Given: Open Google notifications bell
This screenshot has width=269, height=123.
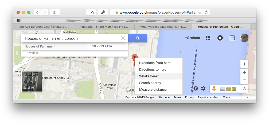Looking at the screenshot, I should [x=220, y=38].
